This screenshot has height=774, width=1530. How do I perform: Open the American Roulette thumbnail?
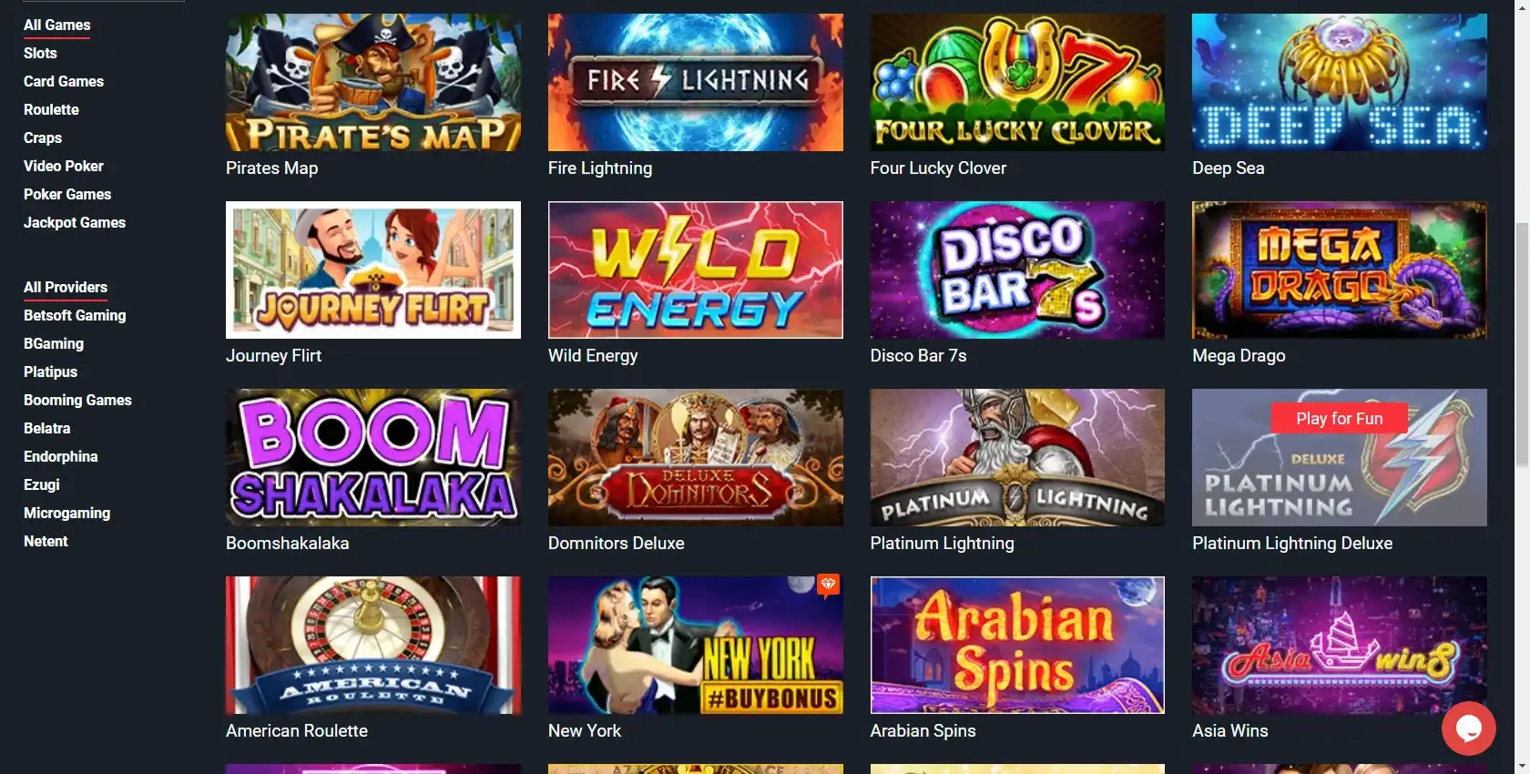373,645
